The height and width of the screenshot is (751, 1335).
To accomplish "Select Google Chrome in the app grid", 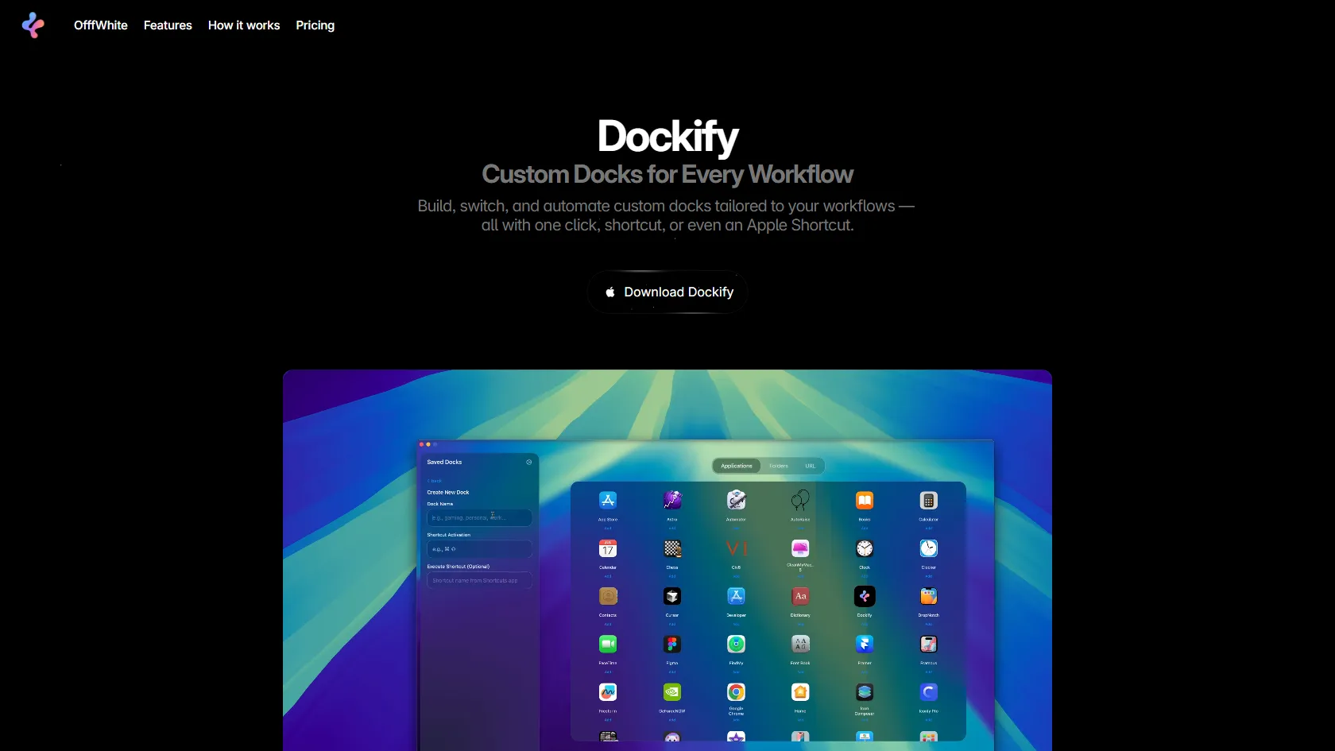I will tap(736, 692).
